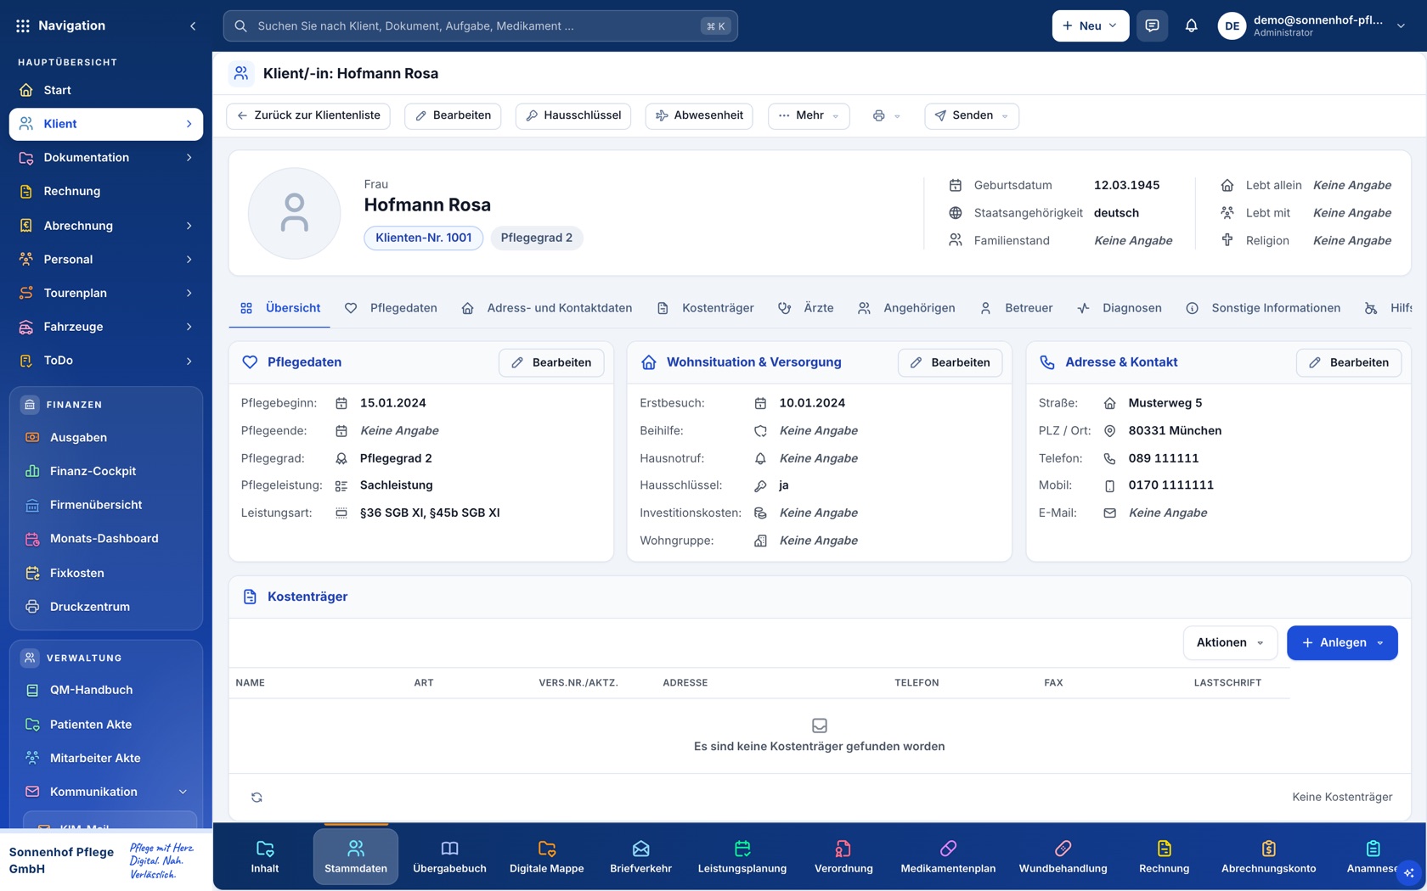Screen dimensions: 1427x891
Task: Switch to the Ärzte tab
Action: [806, 308]
